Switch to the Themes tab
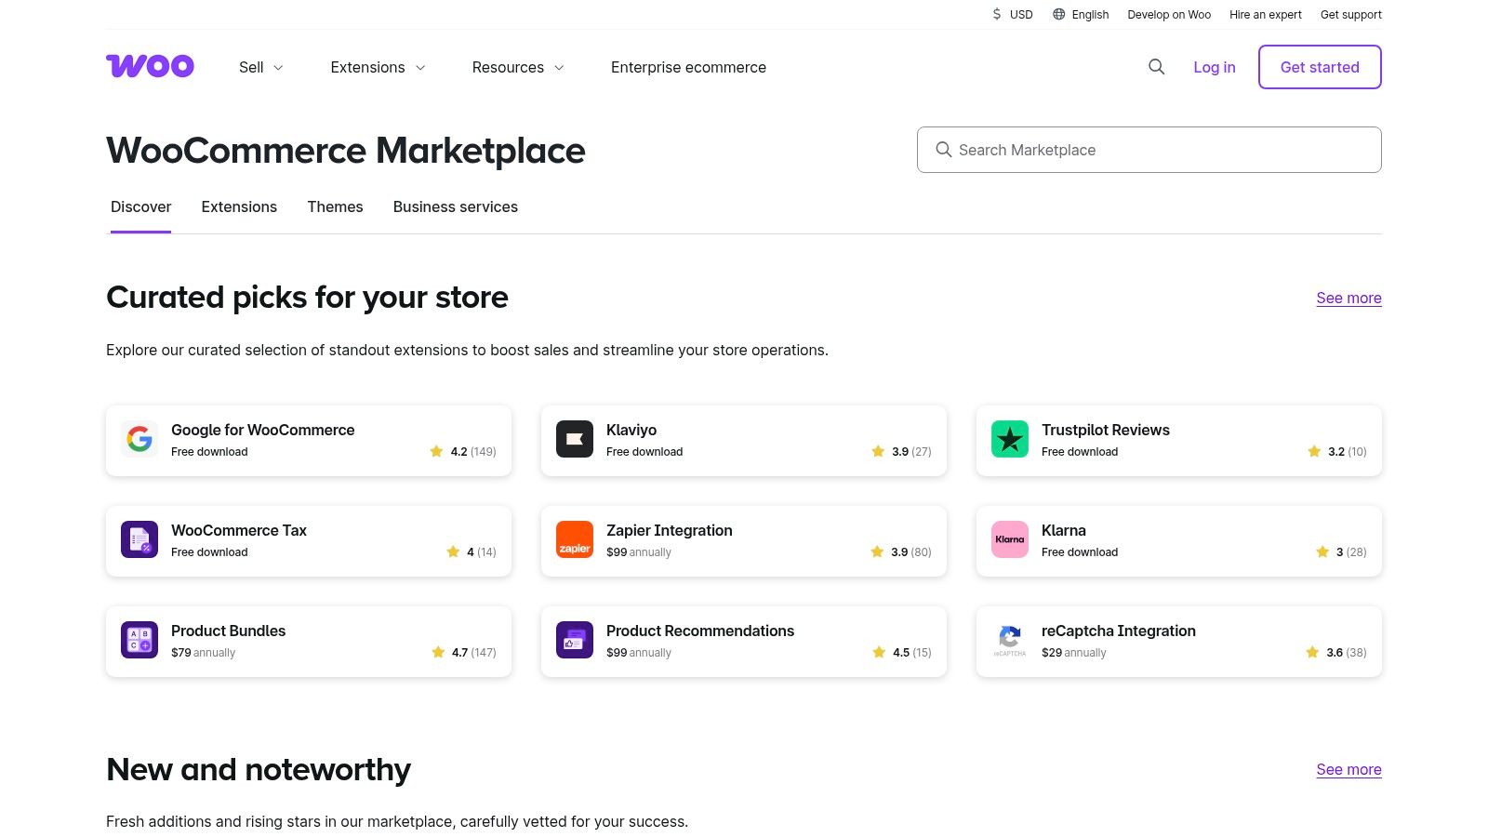The width and height of the screenshot is (1488, 837). point(335,206)
